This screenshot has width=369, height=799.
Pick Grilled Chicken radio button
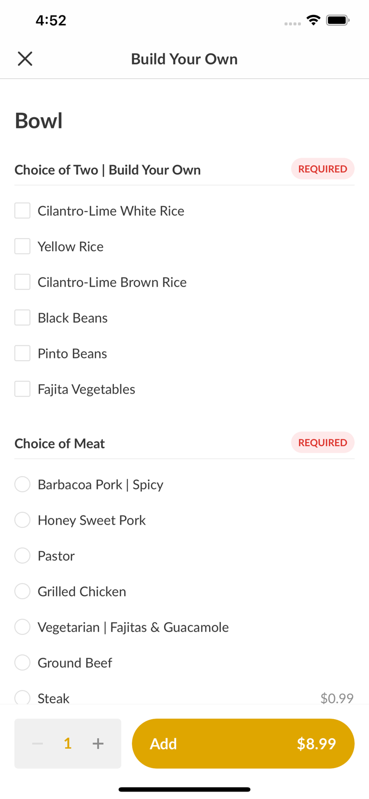tap(22, 592)
